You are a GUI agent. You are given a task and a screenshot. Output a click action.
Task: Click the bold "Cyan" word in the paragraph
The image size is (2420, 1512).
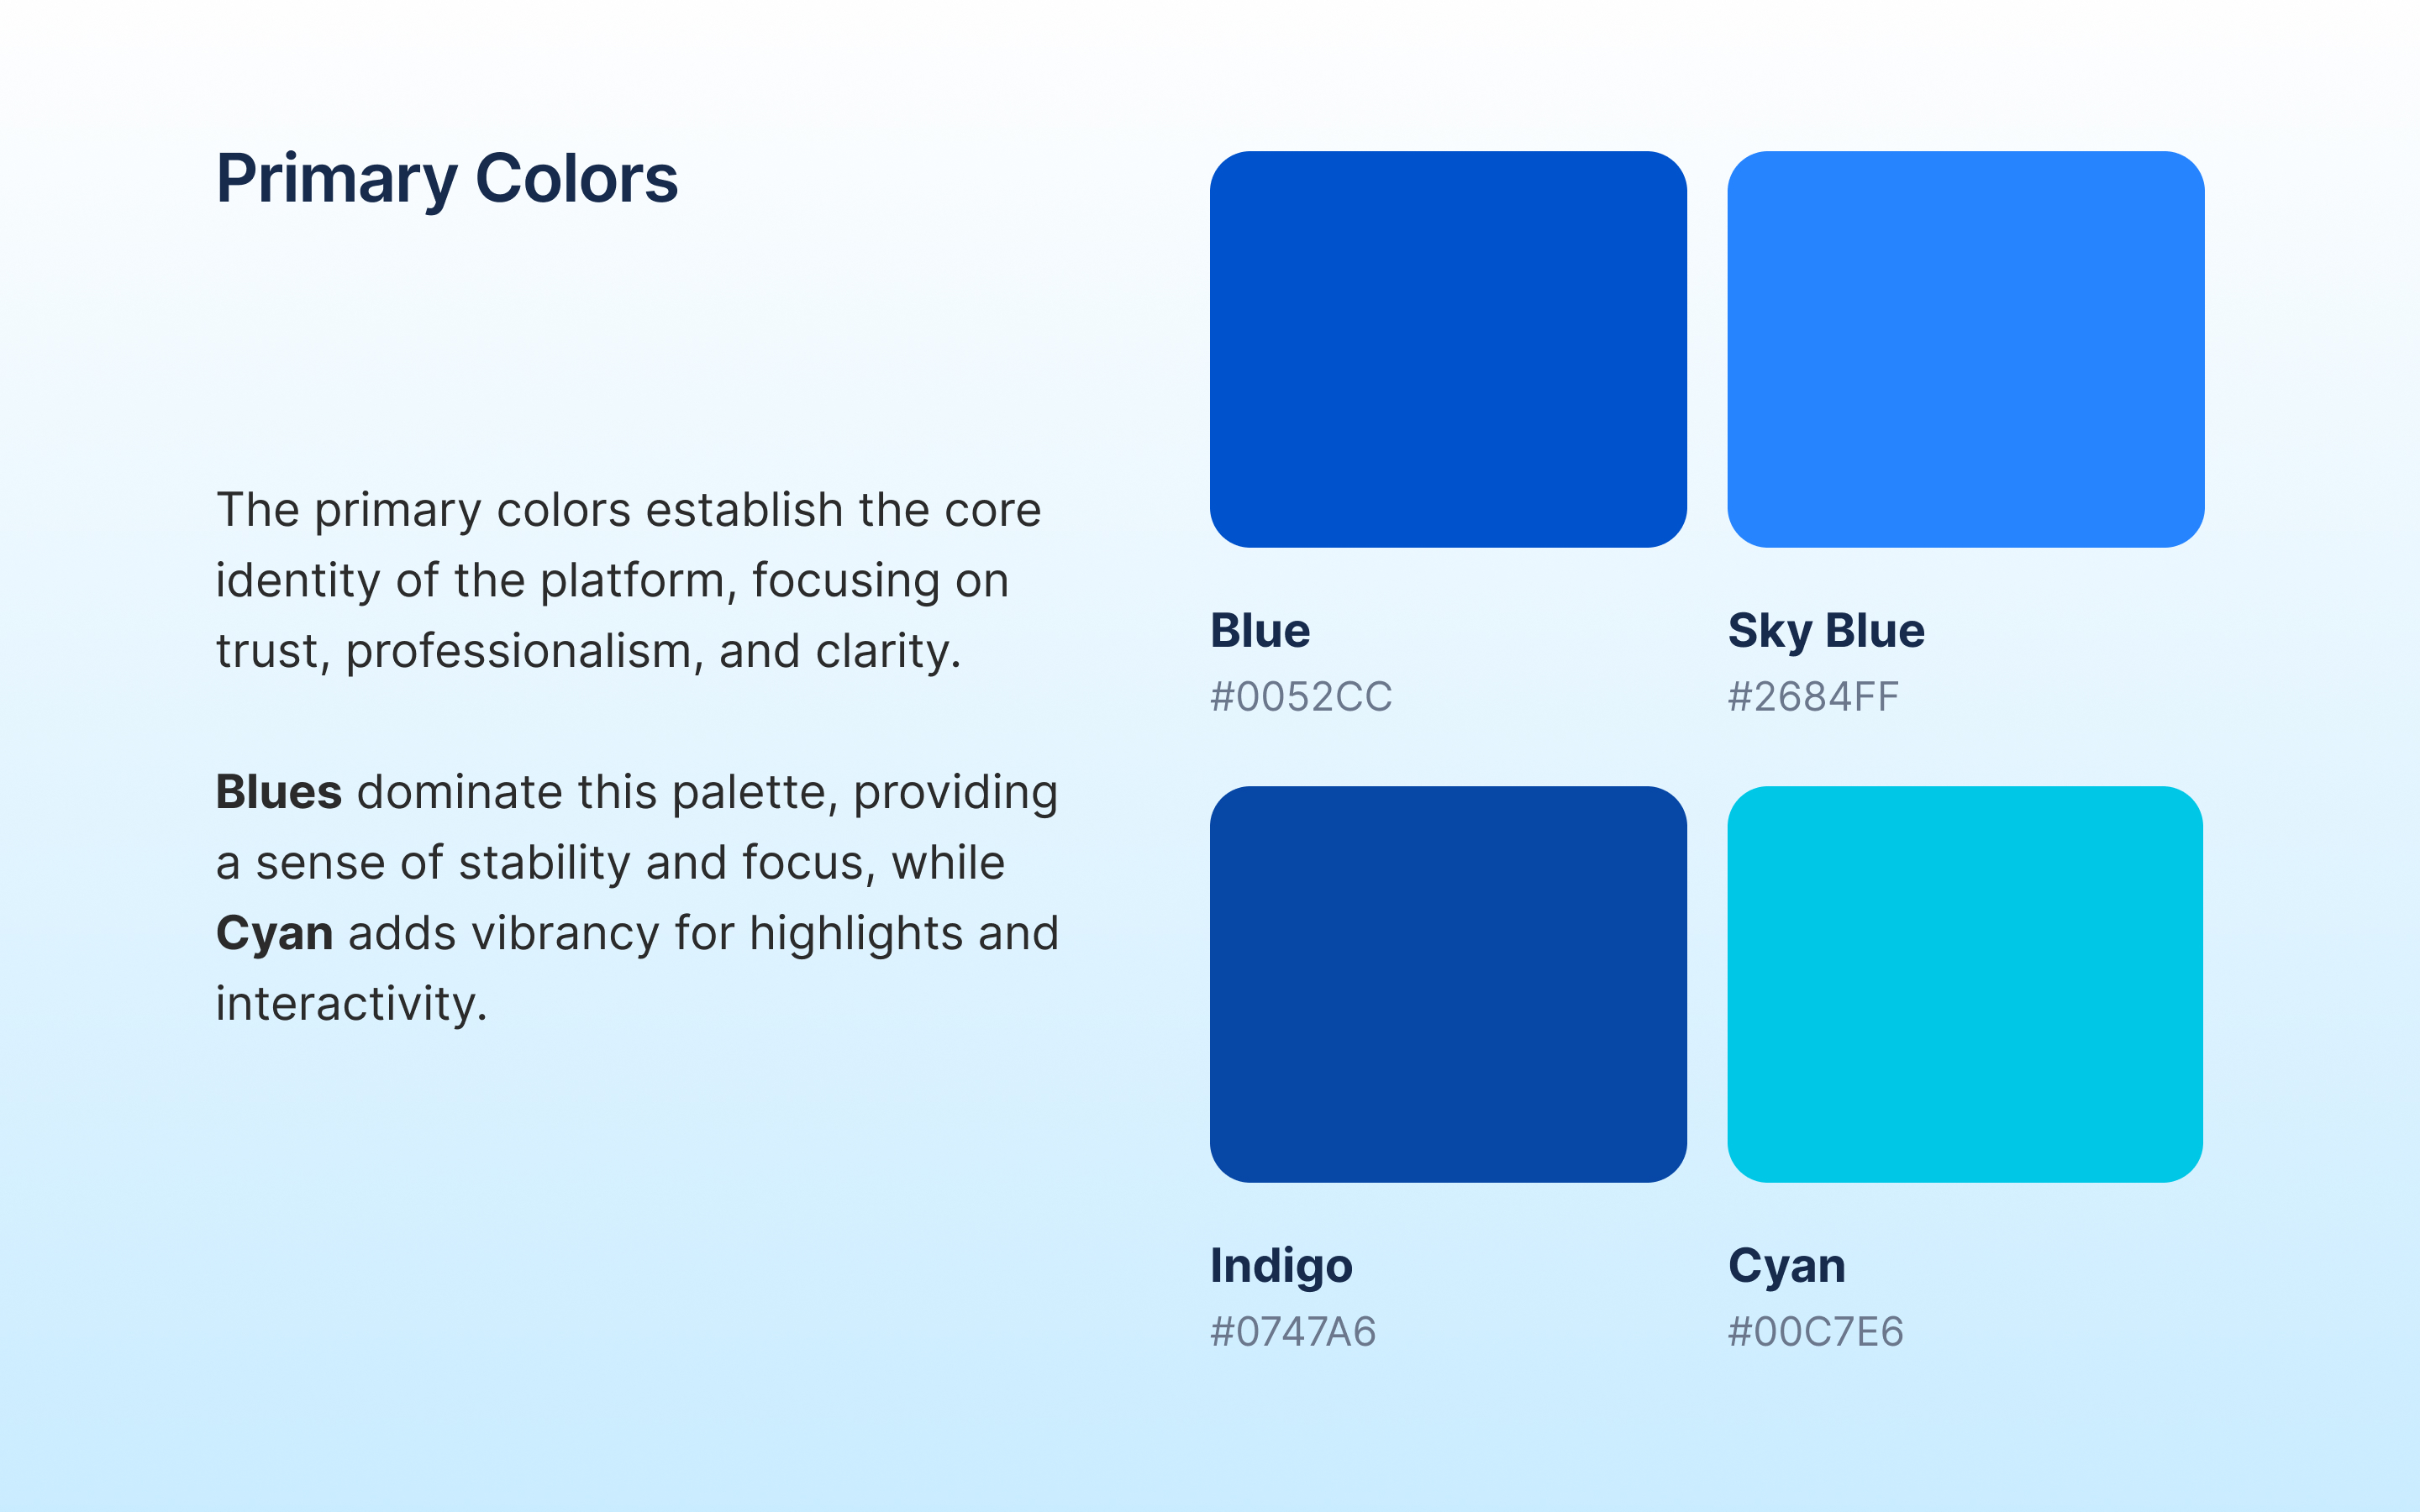tap(274, 933)
